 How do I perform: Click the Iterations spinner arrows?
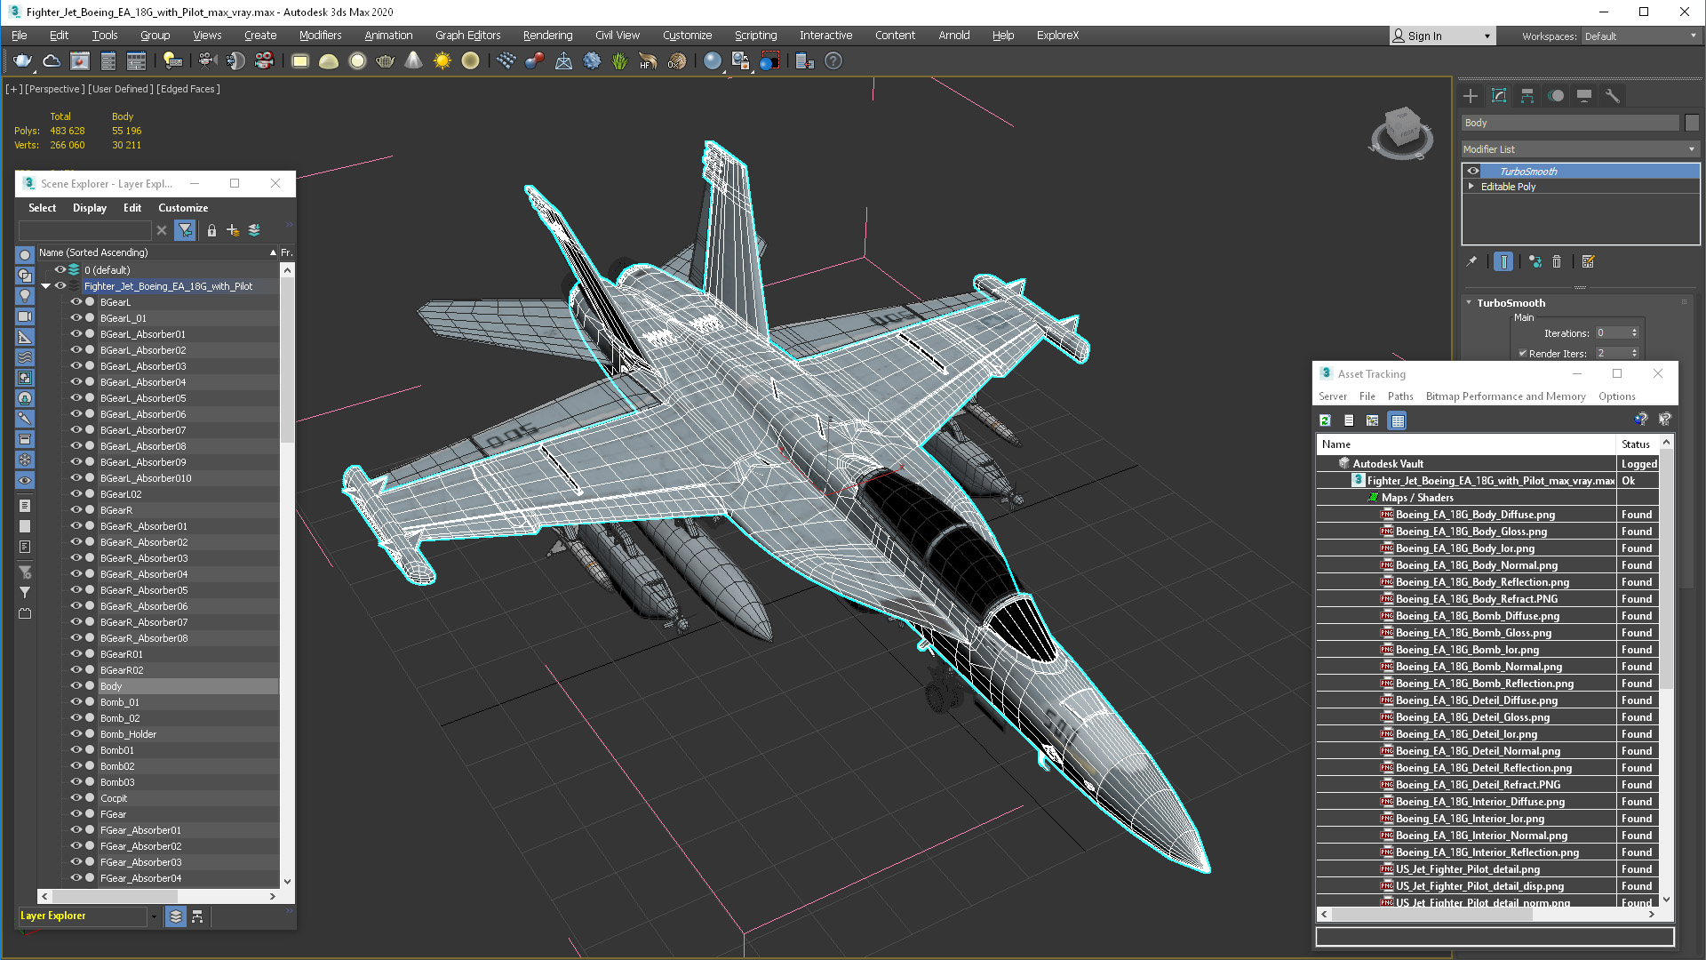pos(1634,333)
